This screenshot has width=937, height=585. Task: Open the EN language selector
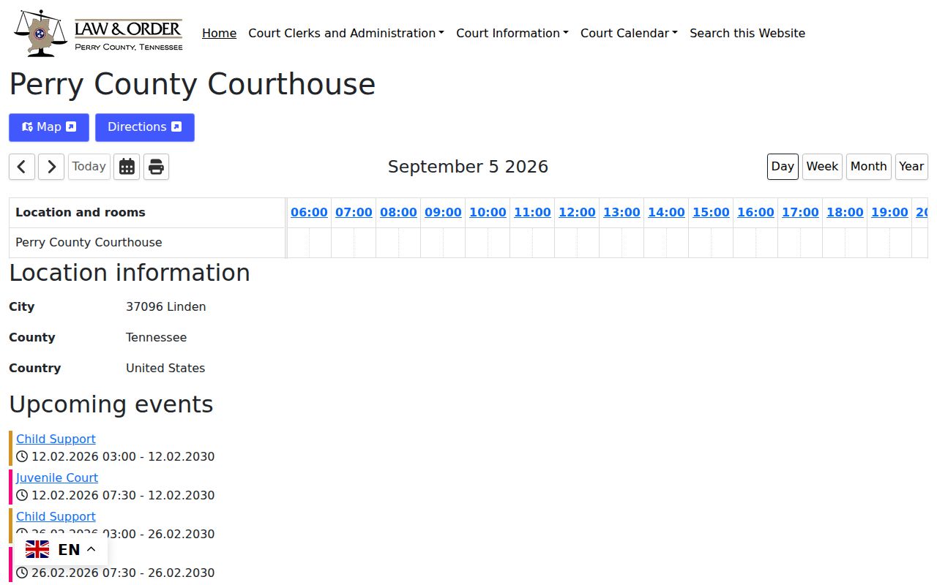click(61, 550)
